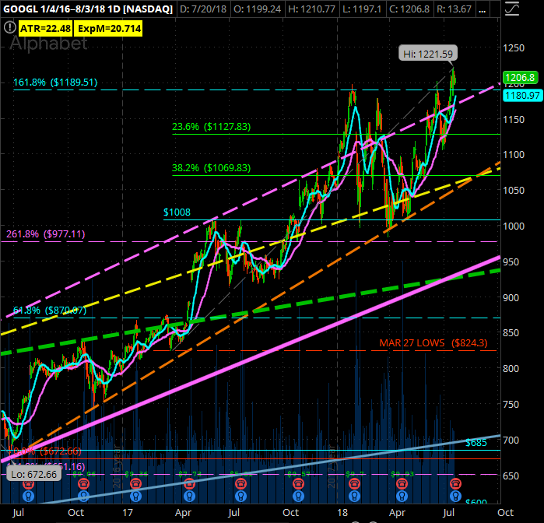
Task: Select the lightbulb icon under $9.7 earnings
Action: click(x=354, y=497)
